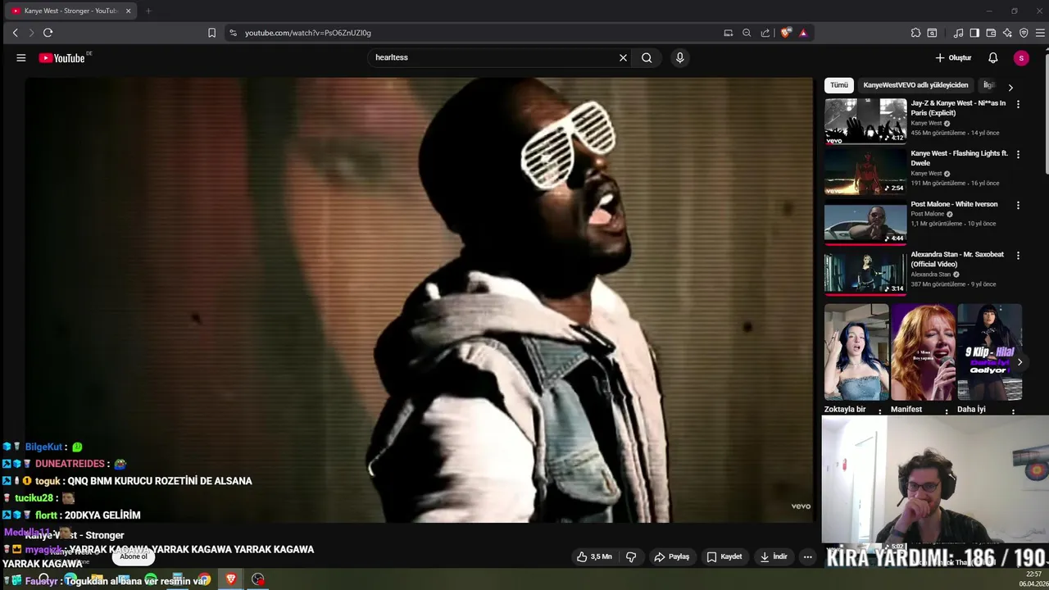This screenshot has width=1049, height=590.
Task: Open Kanye West channel under Jay-Z video
Action: 926,123
